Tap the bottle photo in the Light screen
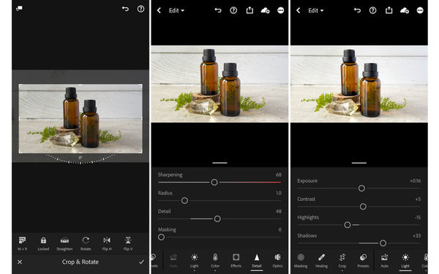Viewport: 439px width, 274px height. click(359, 84)
